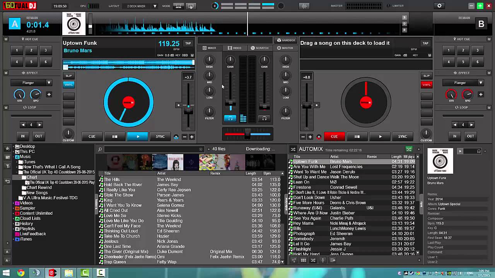Enable shuffle in the AUTOMIX panel header
This screenshot has height=278, width=495.
pos(409,149)
